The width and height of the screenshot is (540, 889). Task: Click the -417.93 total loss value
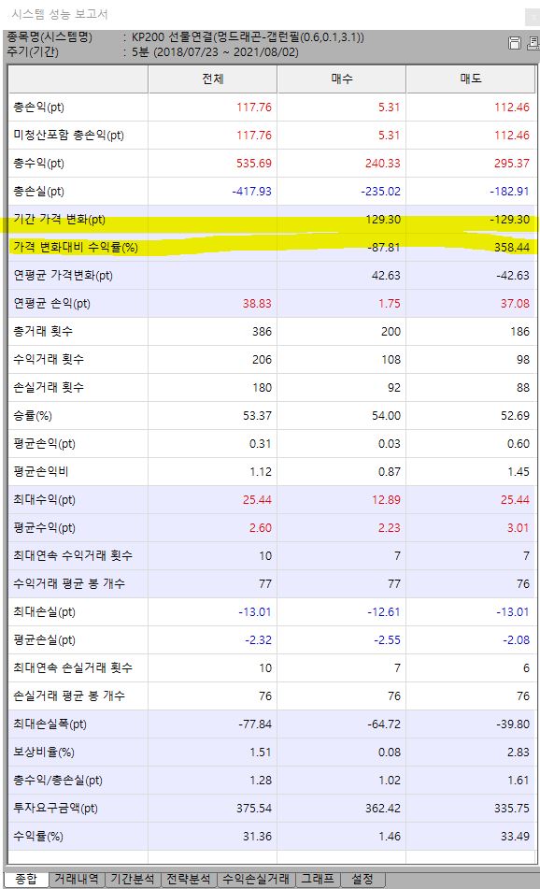click(x=251, y=192)
